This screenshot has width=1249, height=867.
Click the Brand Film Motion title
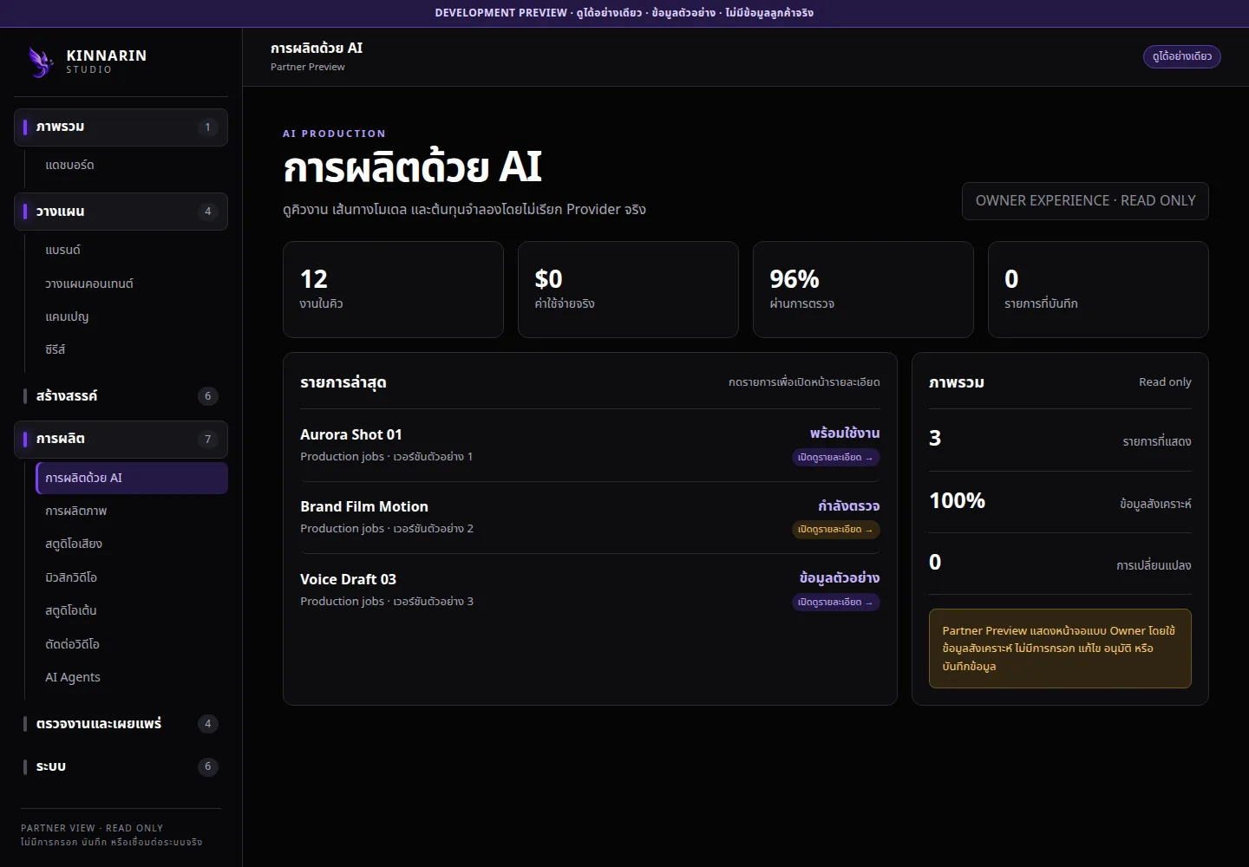364,506
